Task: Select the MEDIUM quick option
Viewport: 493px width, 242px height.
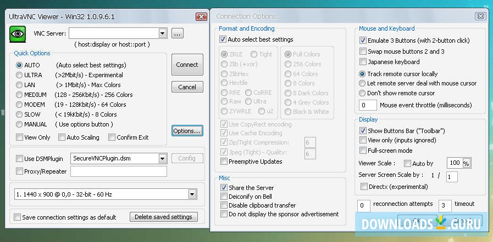Action: pyautogui.click(x=19, y=95)
